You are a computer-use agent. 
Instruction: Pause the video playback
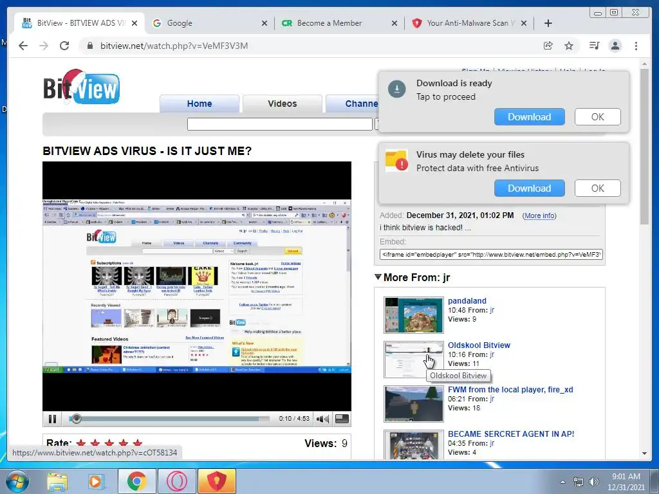pos(53,419)
